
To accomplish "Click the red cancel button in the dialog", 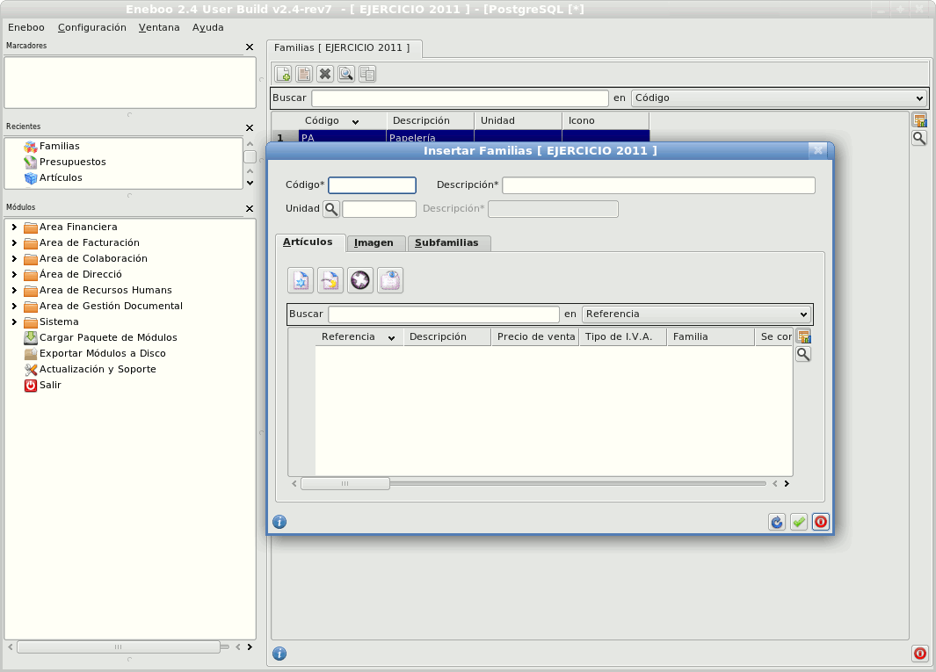I will 821,522.
